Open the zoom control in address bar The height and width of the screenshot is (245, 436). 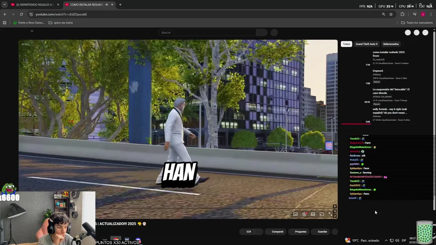(x=384, y=14)
